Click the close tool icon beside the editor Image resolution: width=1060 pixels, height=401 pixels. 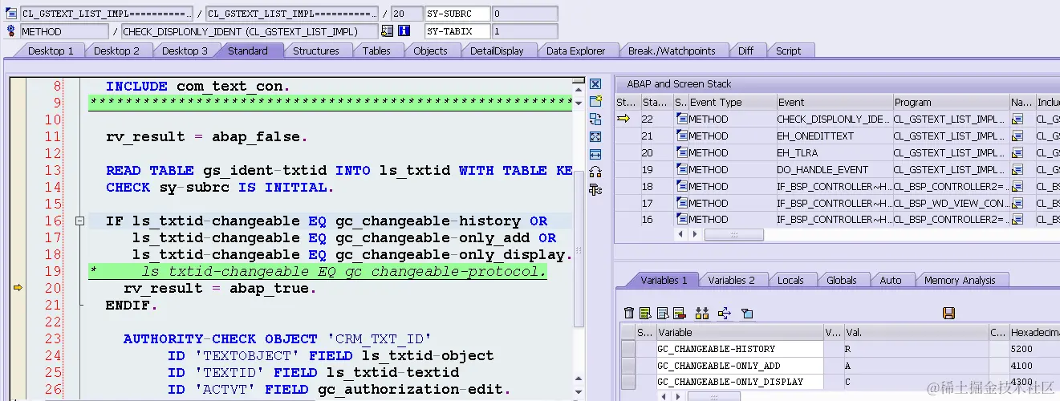coord(595,84)
